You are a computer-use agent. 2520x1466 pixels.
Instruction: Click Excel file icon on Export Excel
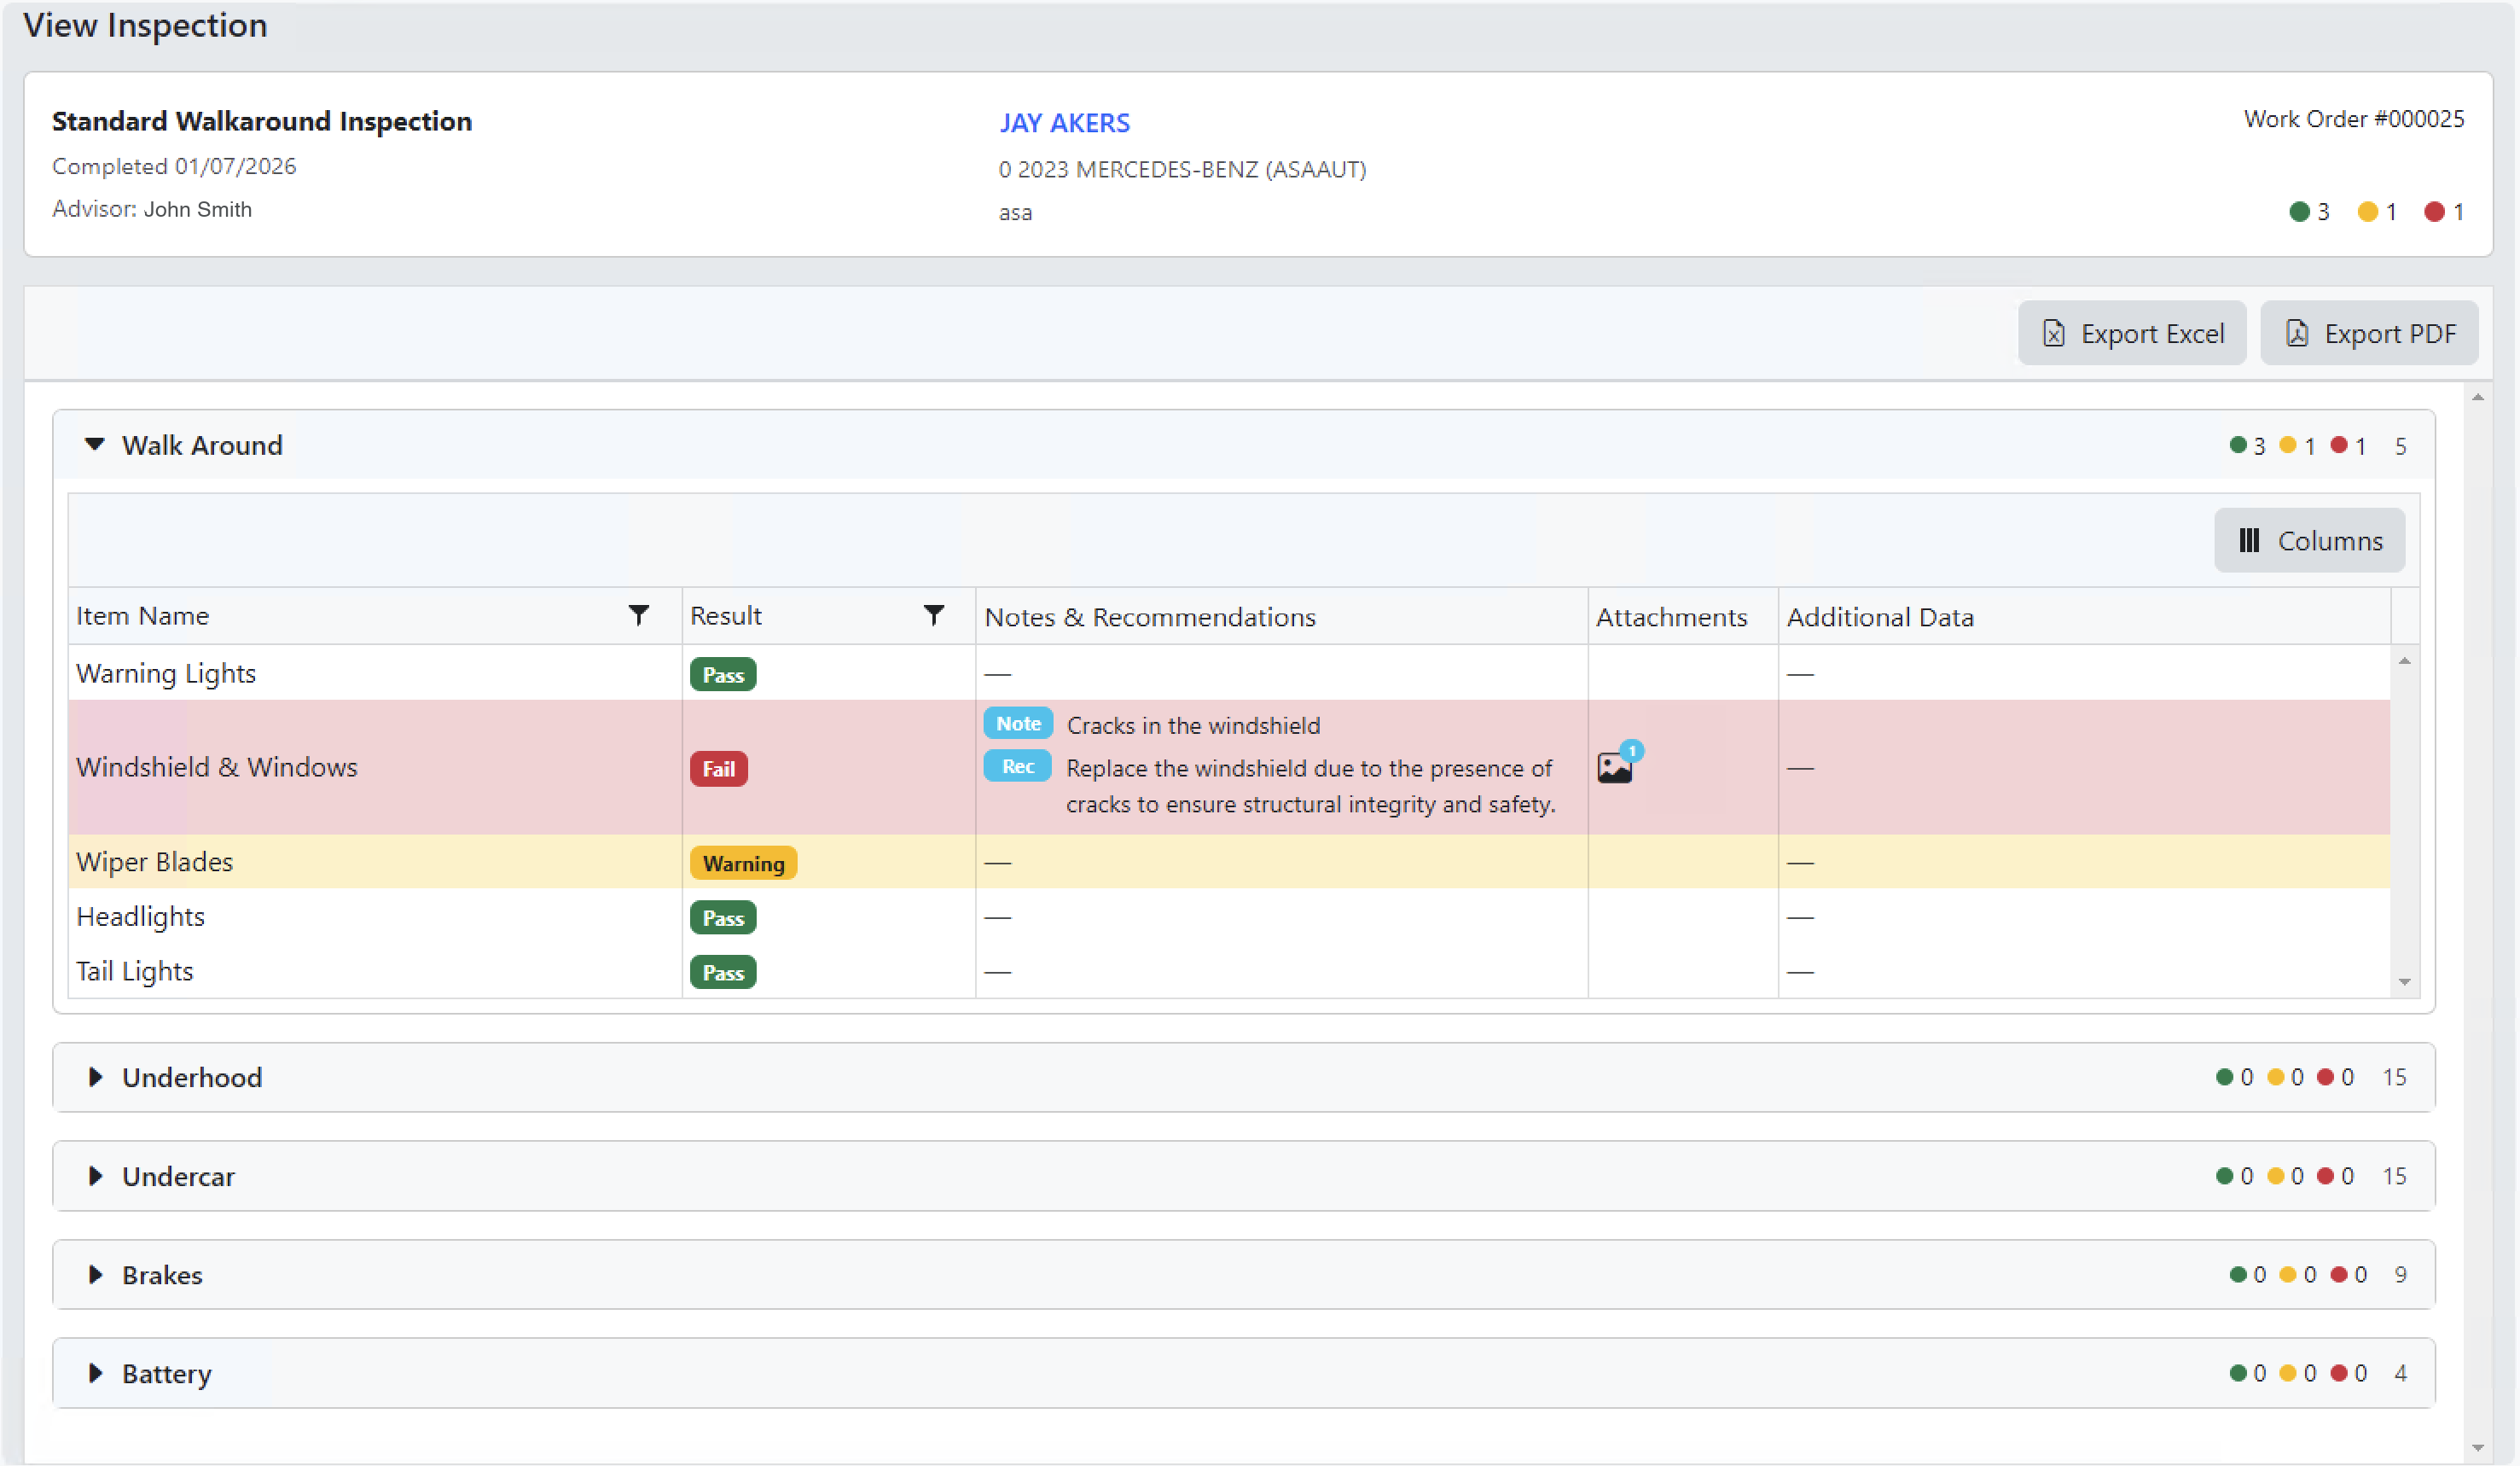(2053, 333)
